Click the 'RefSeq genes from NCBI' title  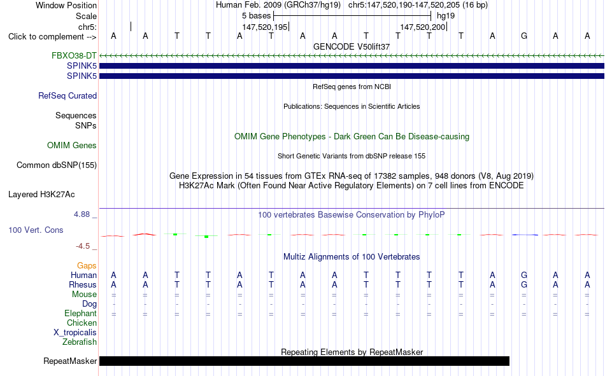pos(352,87)
